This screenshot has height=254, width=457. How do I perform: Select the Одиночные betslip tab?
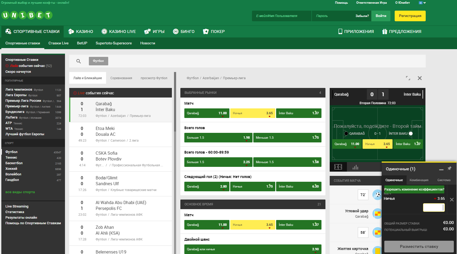click(x=394, y=180)
